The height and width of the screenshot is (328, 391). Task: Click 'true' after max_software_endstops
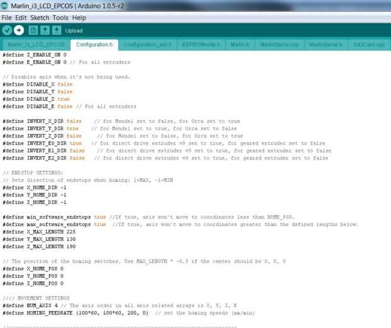coord(100,225)
